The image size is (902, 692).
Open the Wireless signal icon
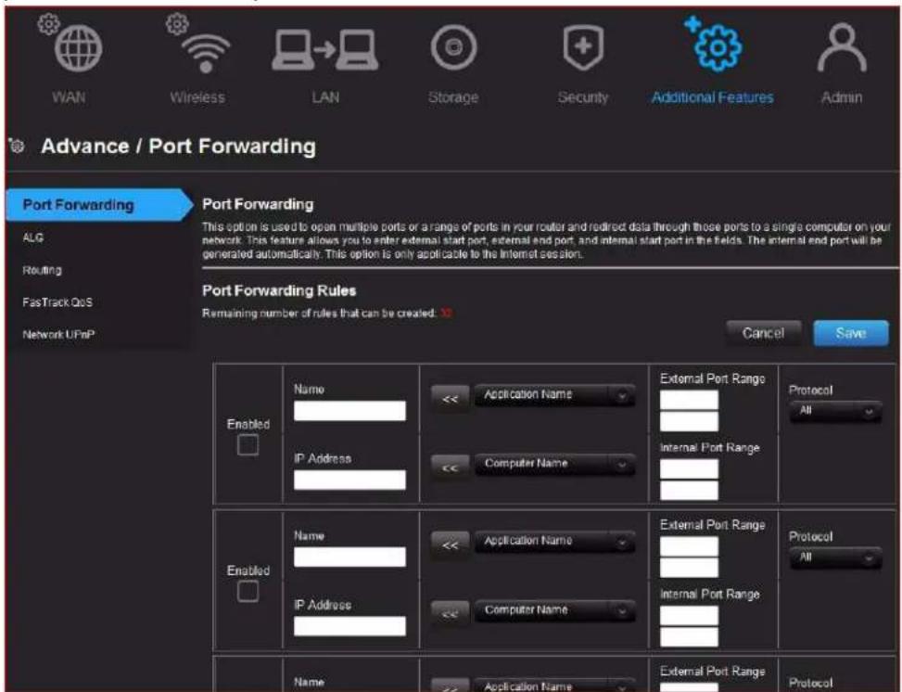coord(206,53)
